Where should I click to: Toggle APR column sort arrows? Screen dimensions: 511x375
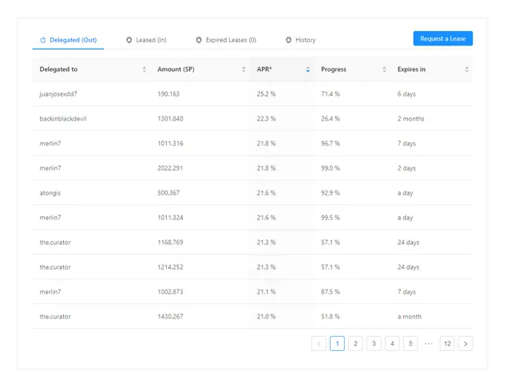point(307,69)
